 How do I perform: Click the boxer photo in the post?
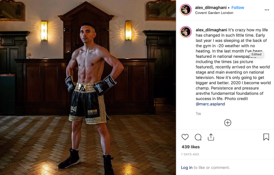pos(88,87)
